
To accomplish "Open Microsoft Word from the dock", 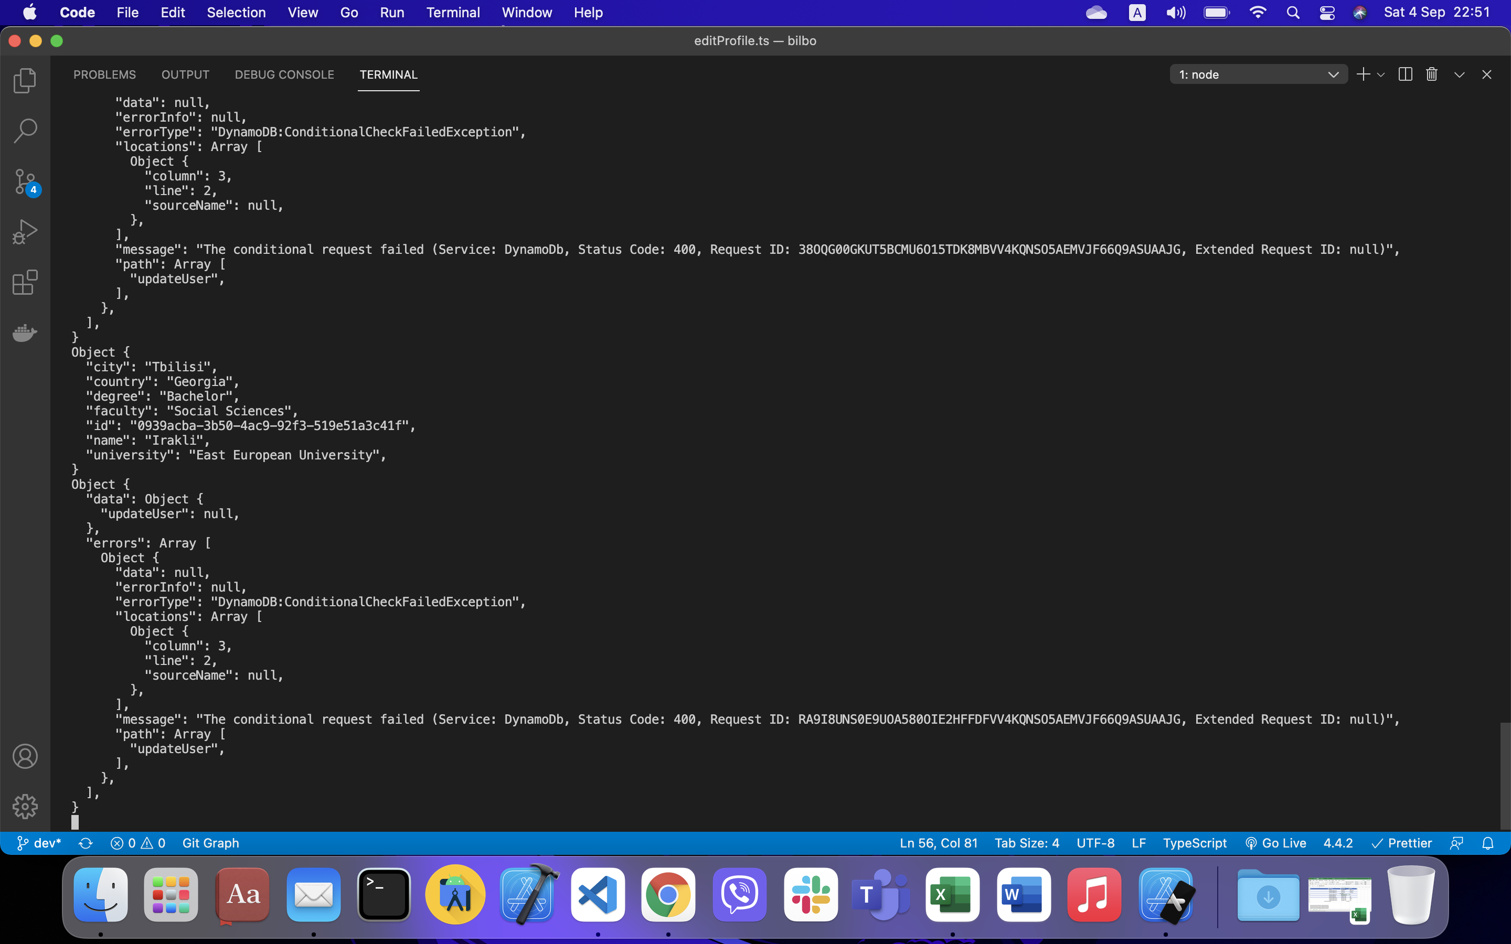I will tap(1024, 895).
